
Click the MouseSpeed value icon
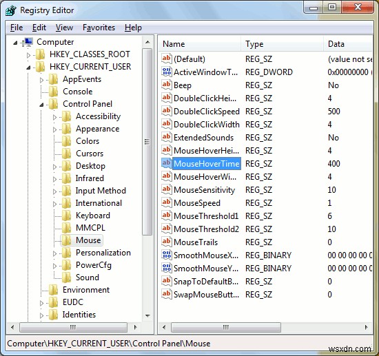tap(167, 202)
